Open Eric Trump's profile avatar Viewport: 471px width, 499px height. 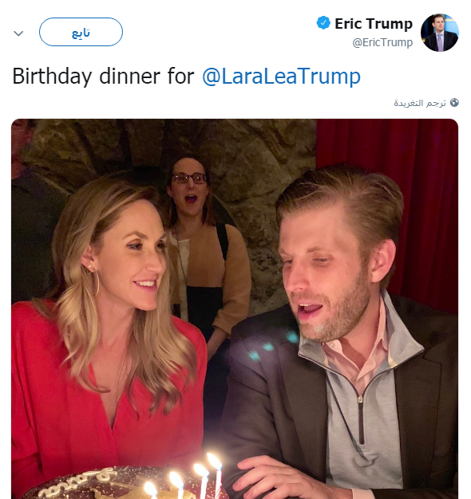[439, 33]
